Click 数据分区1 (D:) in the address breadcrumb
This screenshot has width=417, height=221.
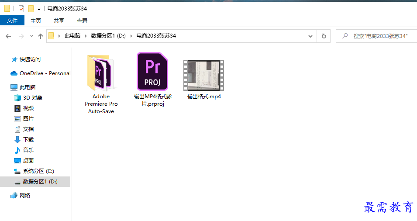point(108,36)
